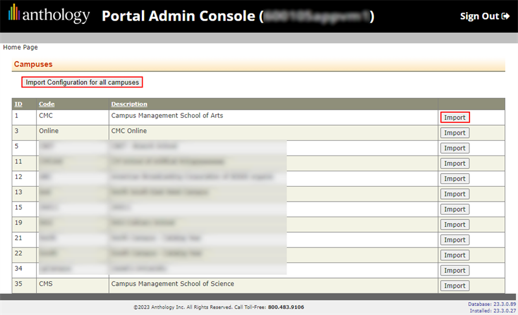Click the Database version 23.3.0.89 text
The height and width of the screenshot is (315, 518).
point(492,304)
